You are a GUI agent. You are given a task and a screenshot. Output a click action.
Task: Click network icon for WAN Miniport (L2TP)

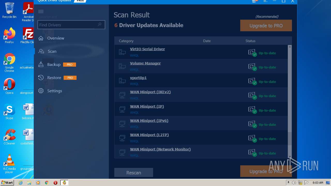122,138
